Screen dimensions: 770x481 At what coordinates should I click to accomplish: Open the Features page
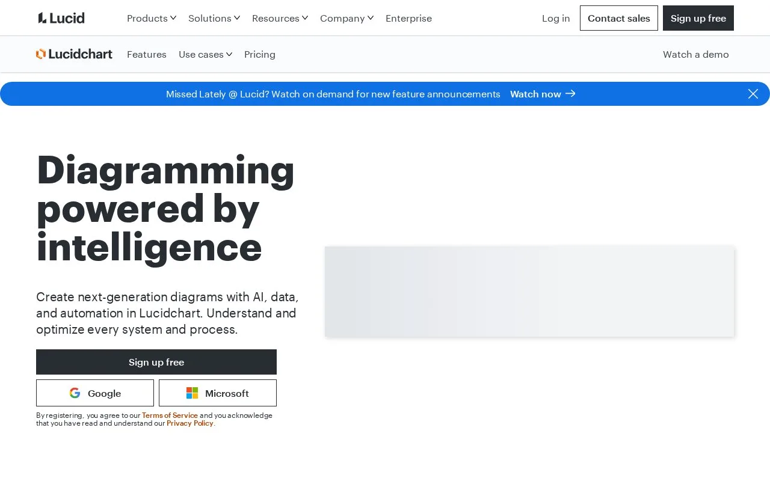click(147, 54)
